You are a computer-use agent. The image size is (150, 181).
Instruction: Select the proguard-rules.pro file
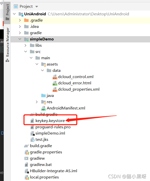point(53,127)
